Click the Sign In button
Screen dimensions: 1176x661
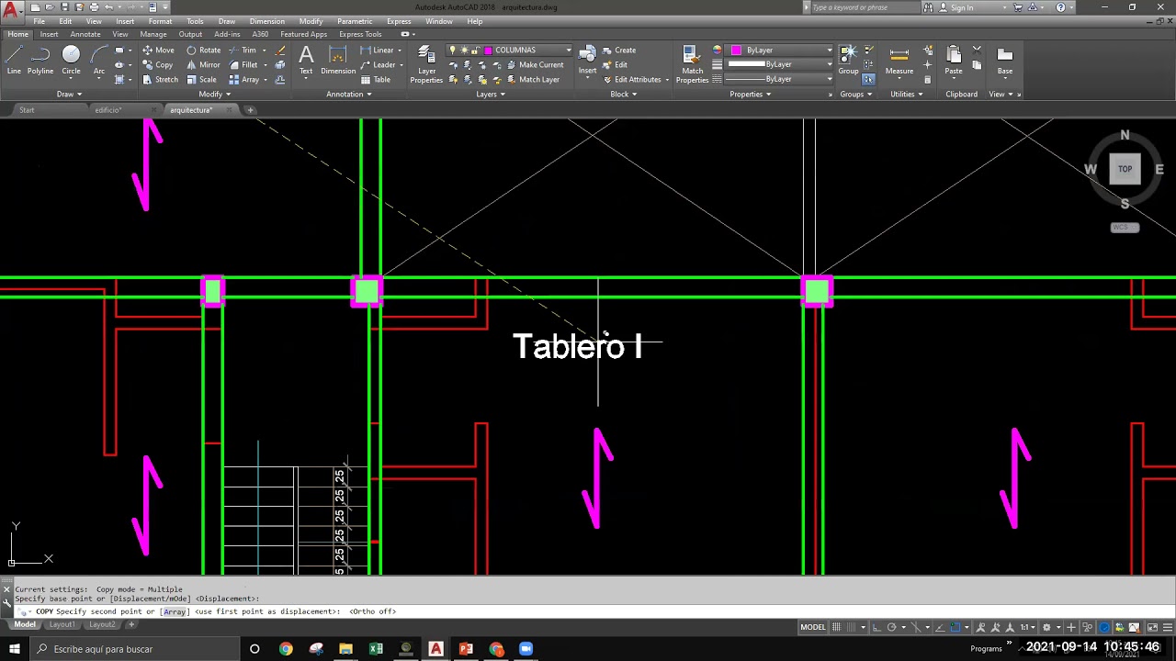[955, 7]
